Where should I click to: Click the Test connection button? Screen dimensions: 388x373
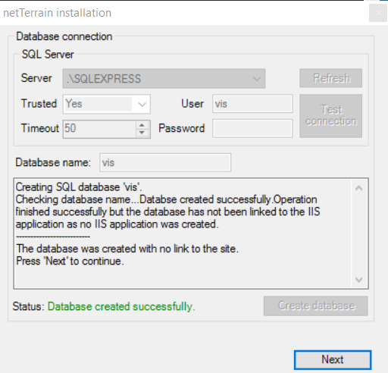(x=331, y=116)
